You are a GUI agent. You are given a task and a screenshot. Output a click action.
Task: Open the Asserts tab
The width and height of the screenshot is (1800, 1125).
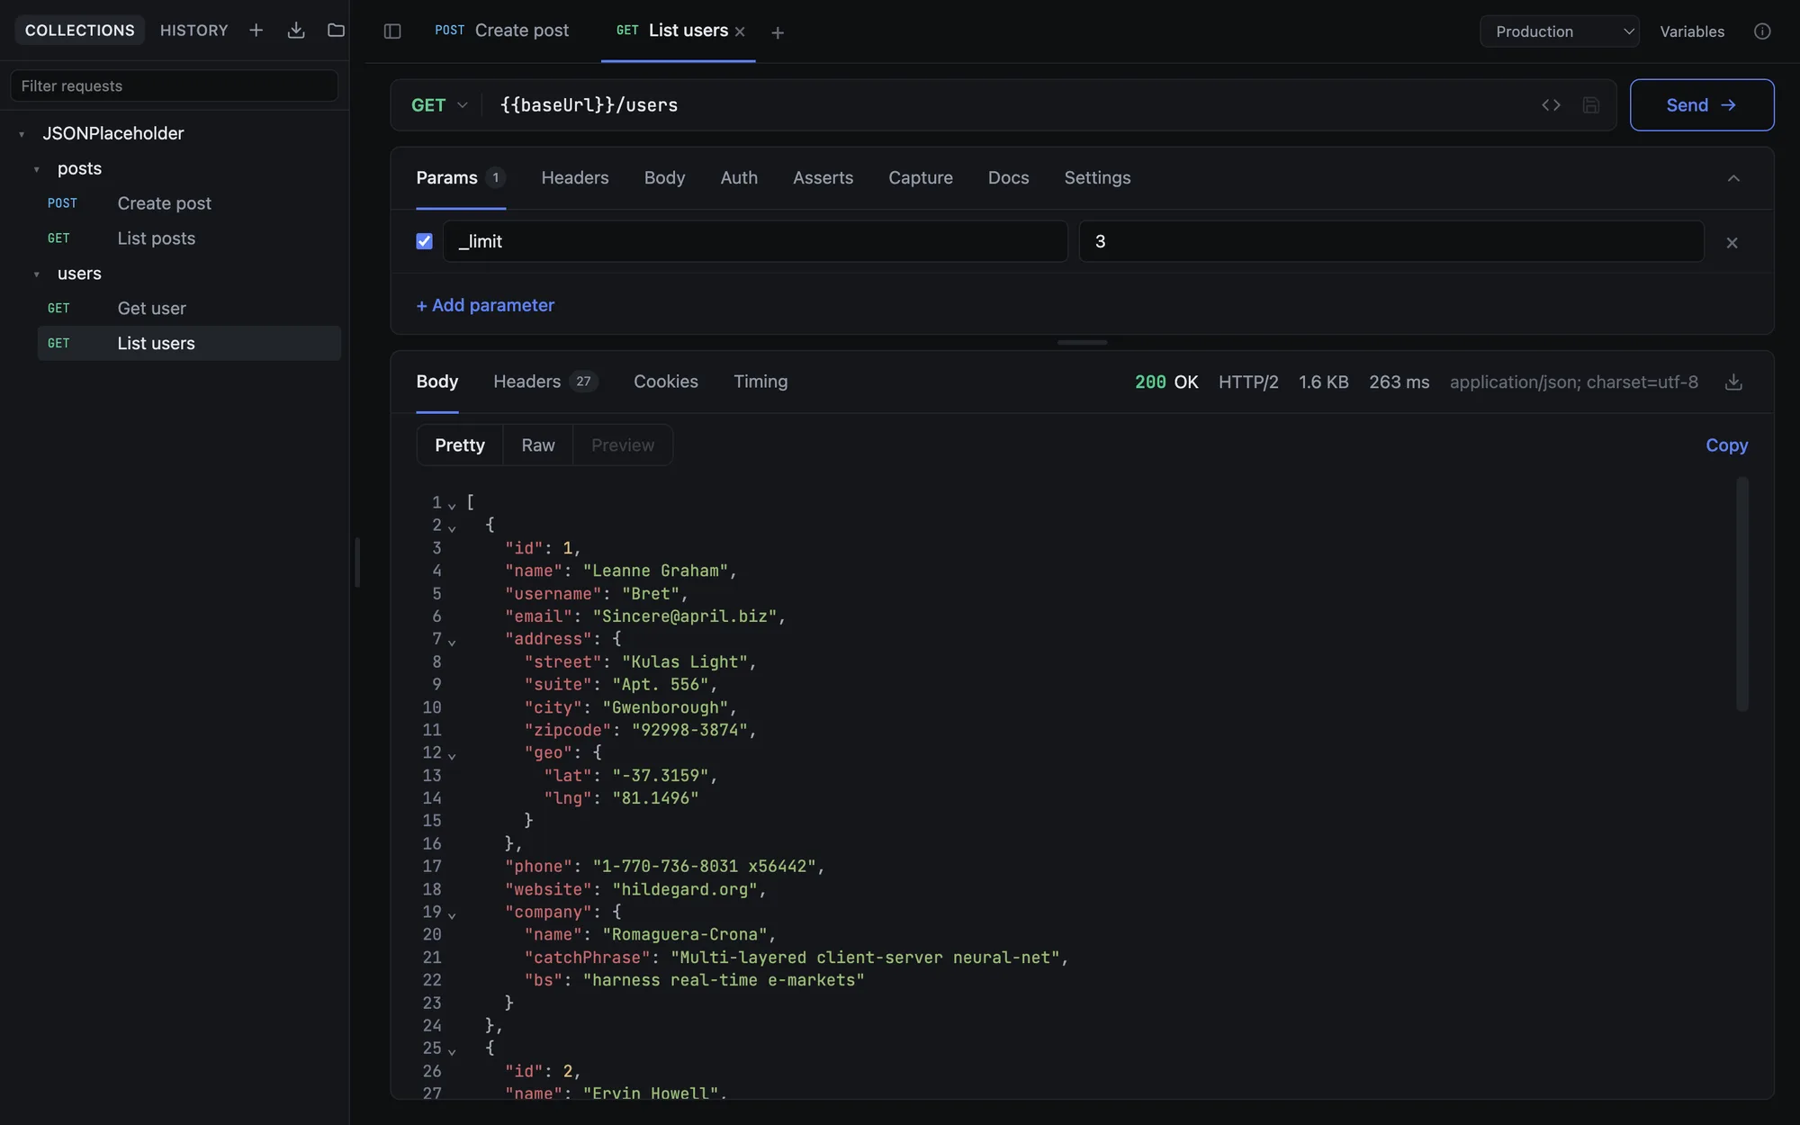pos(823,178)
